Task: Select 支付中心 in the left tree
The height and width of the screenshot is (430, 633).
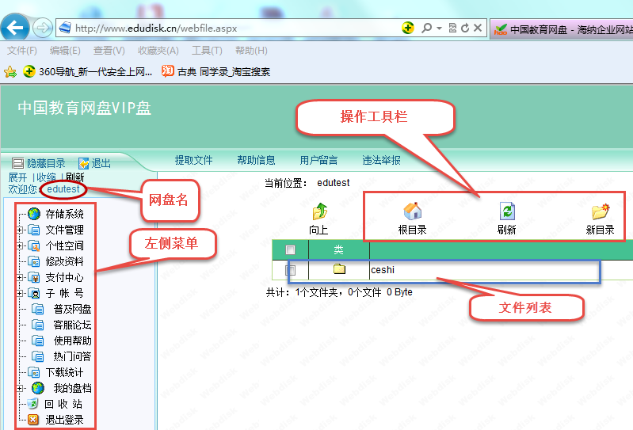Action: pyautogui.click(x=65, y=277)
